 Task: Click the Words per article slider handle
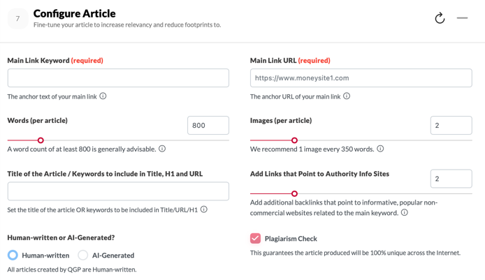[41, 140]
